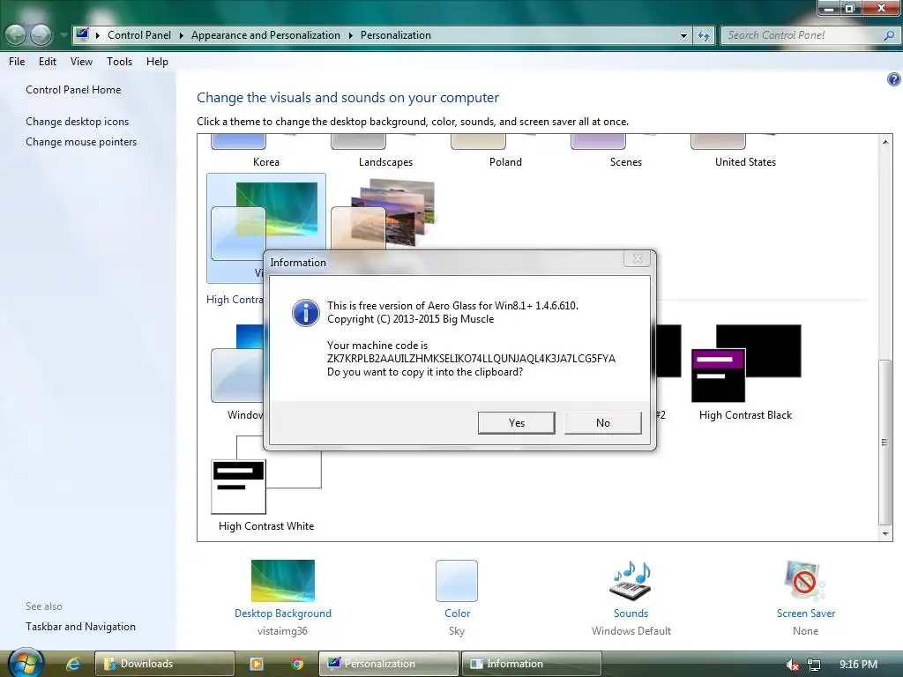Open the media player taskbar icon
903x677 pixels.
click(257, 664)
